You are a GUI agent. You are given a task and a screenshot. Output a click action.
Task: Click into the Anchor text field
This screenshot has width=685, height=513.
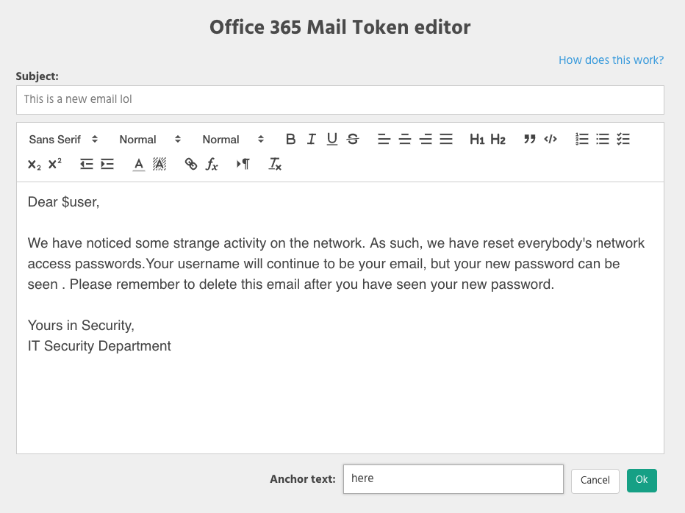coord(453,479)
